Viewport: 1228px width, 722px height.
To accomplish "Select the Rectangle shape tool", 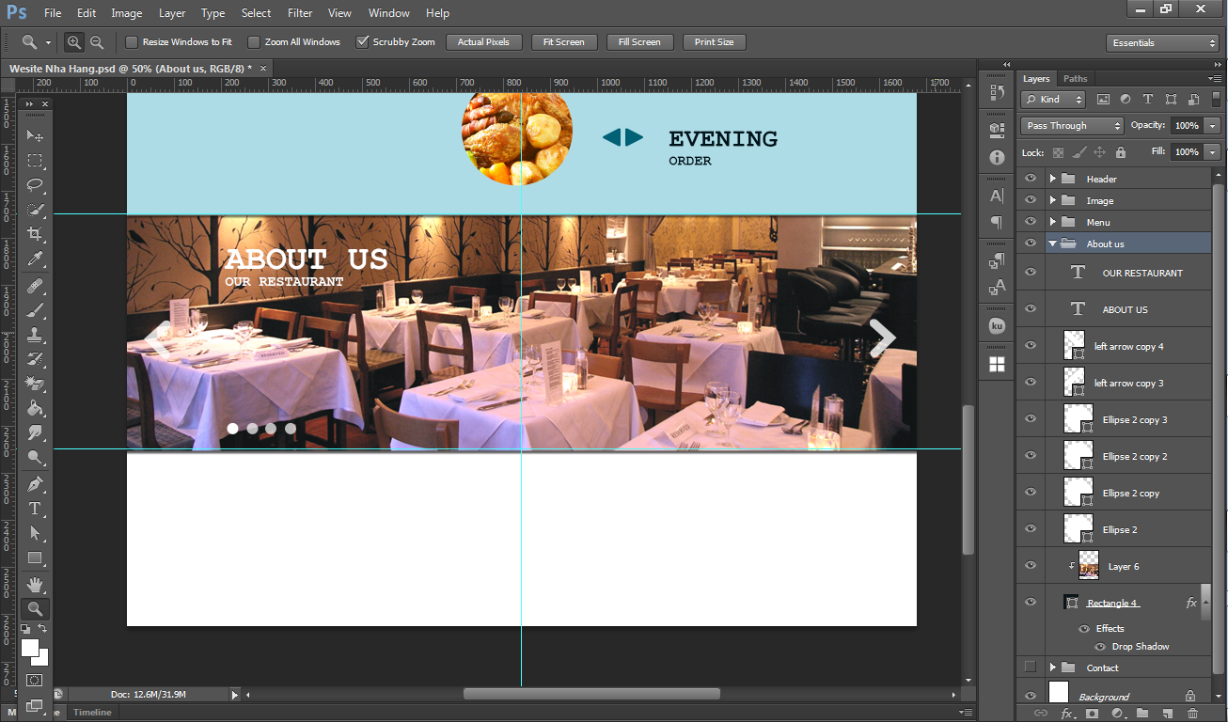I will click(x=35, y=557).
